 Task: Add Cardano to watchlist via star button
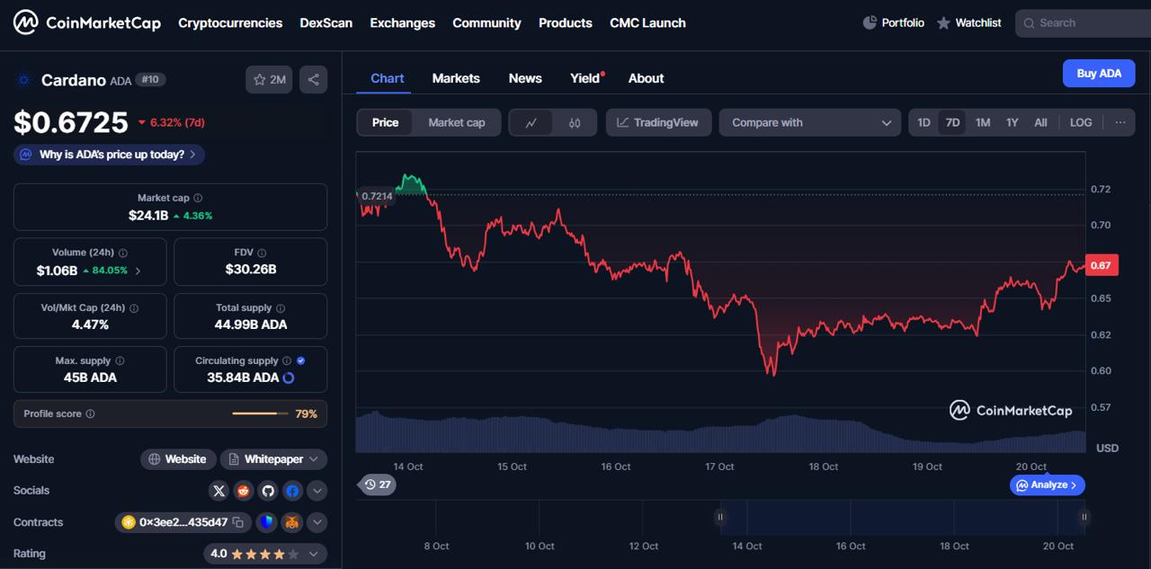pos(269,80)
